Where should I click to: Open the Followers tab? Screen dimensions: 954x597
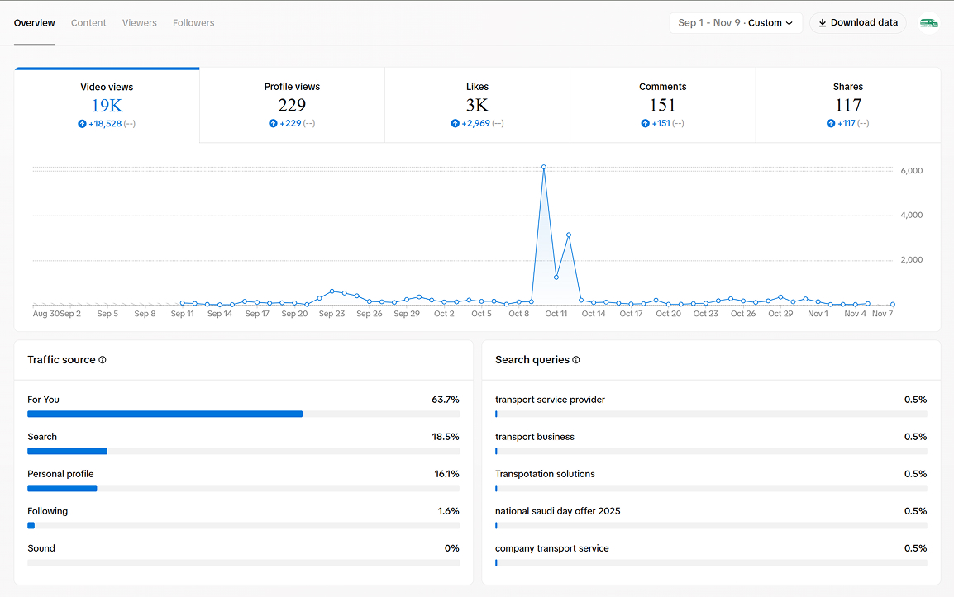click(193, 22)
